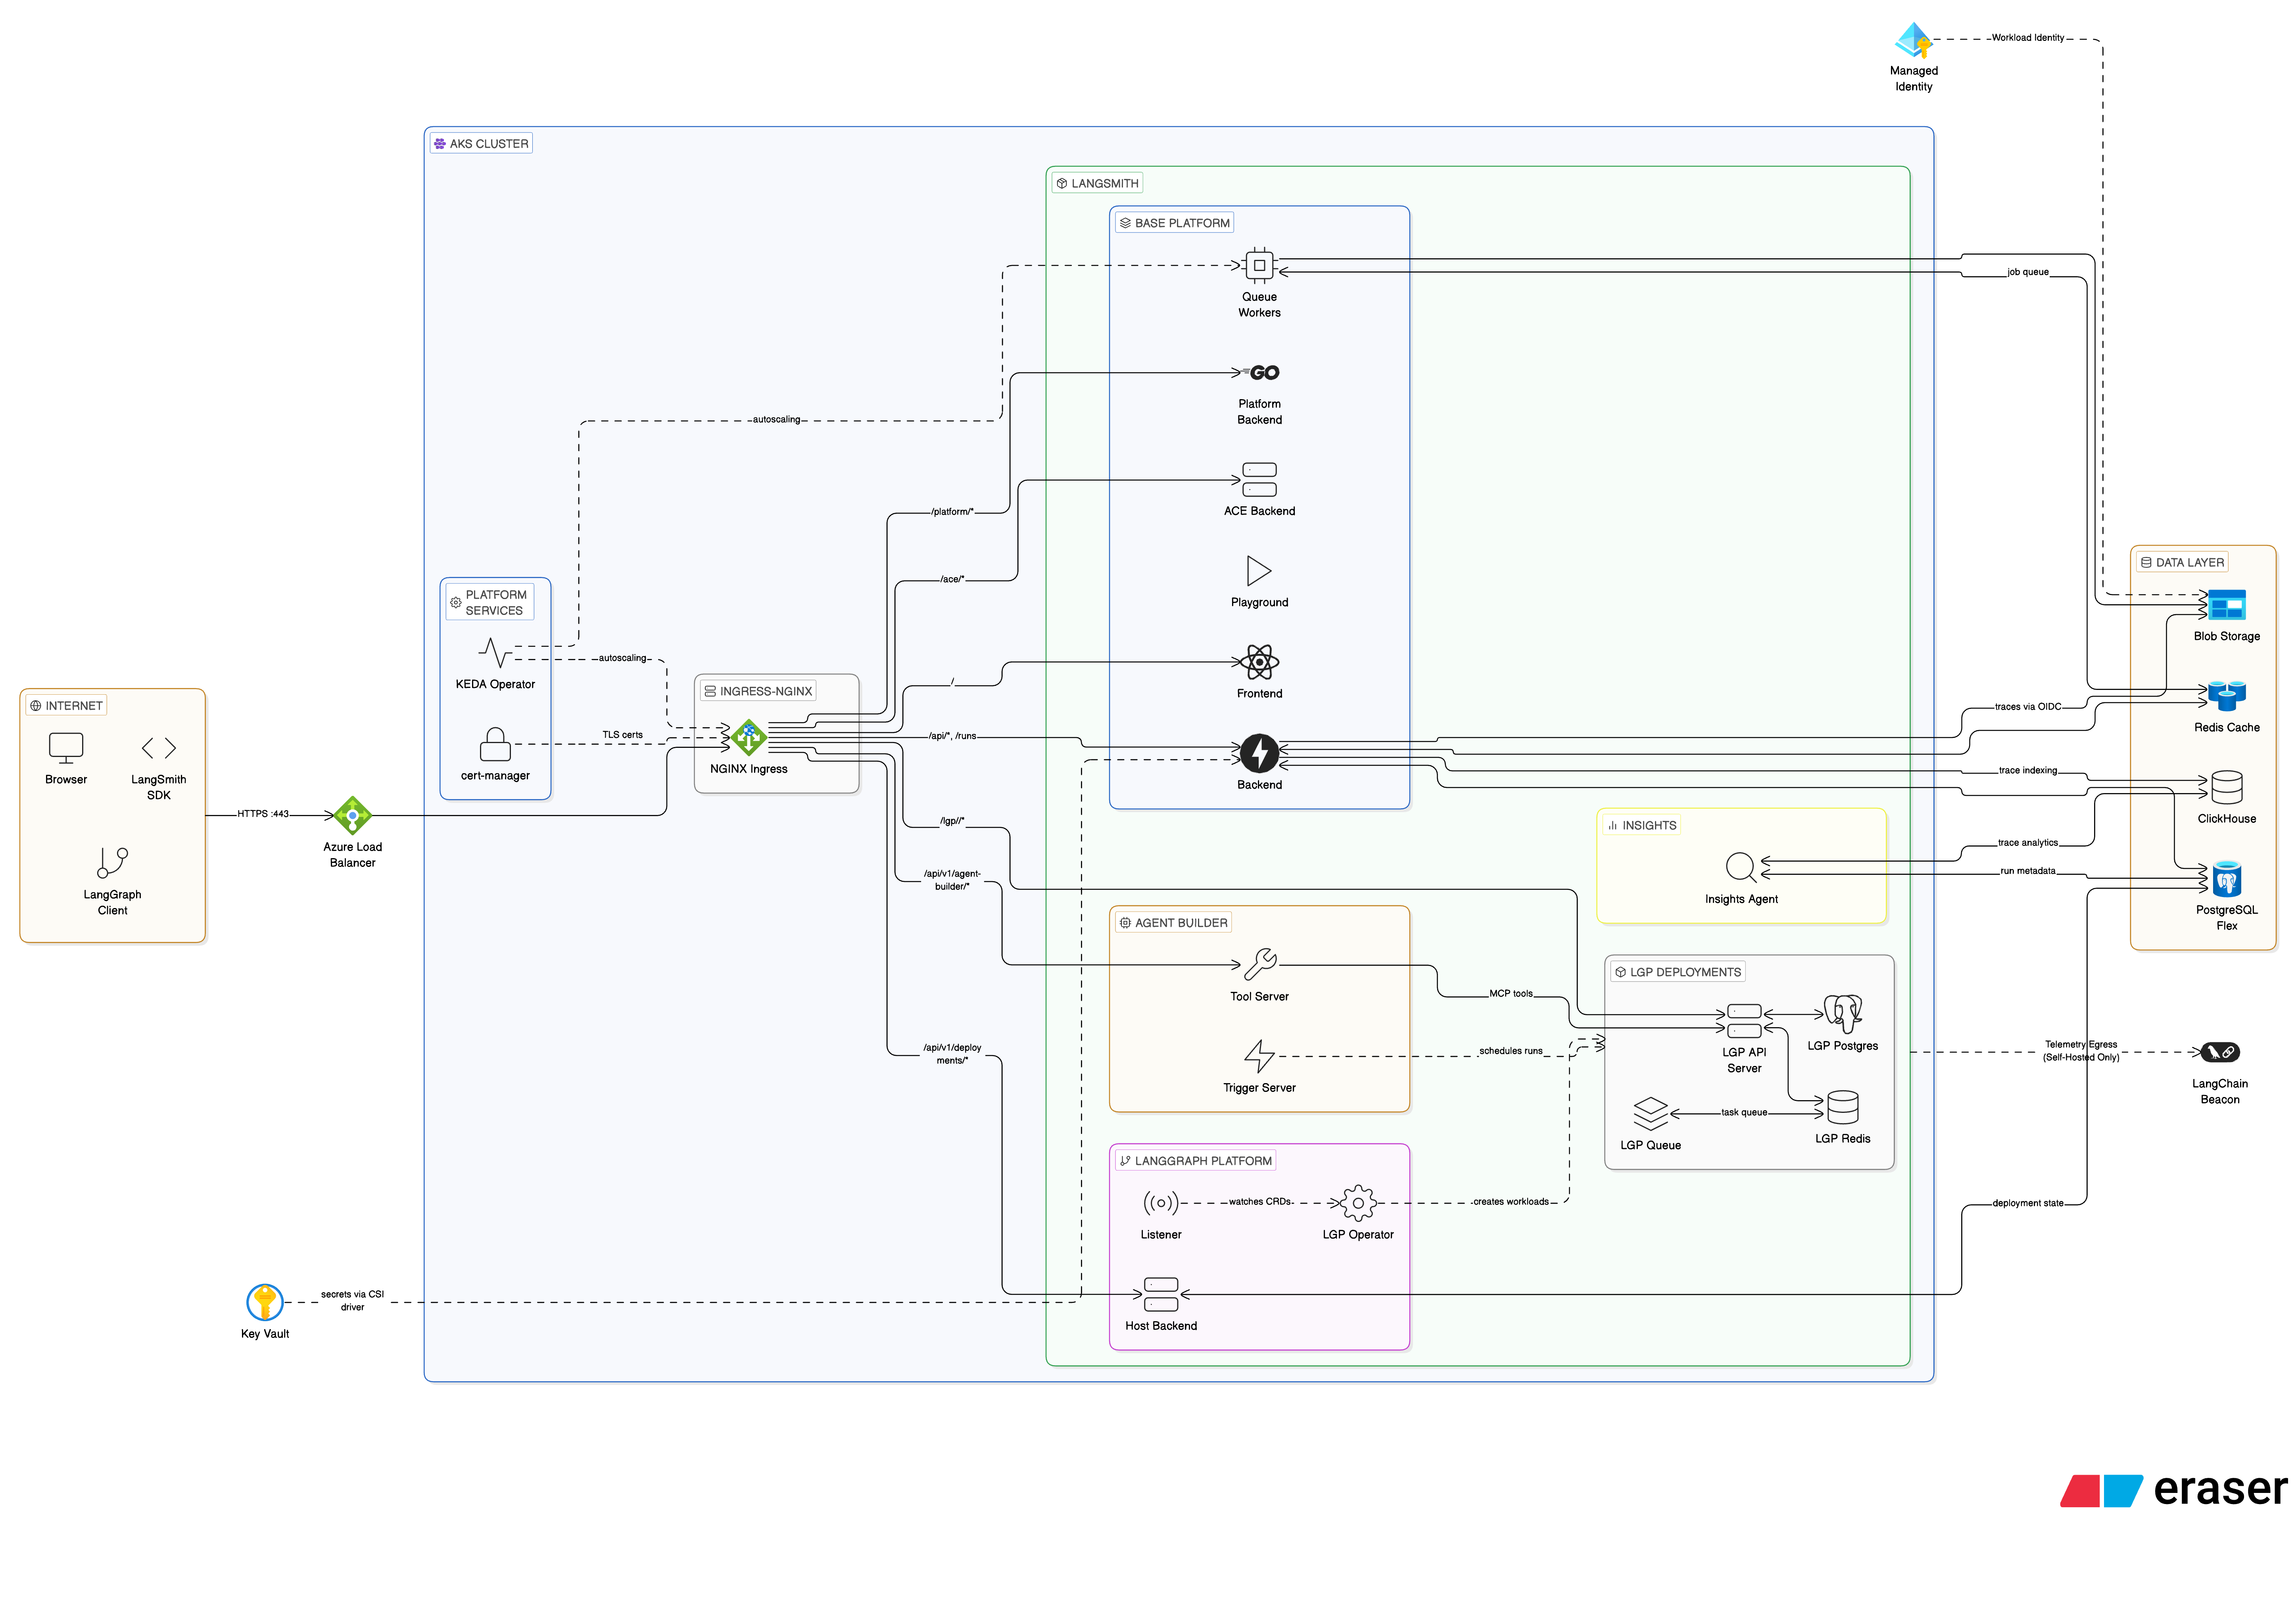Click the Key Vault key icon
Viewport: 2296px width, 1606px height.
(264, 1302)
